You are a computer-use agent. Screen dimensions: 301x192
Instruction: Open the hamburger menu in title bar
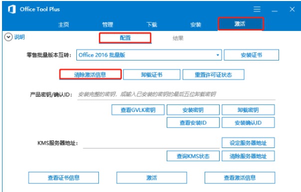(x=257, y=9)
